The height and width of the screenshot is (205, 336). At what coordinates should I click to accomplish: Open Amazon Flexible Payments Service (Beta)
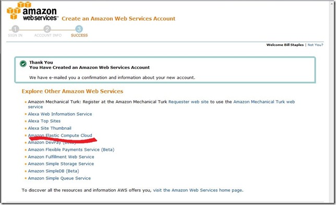tap(71, 150)
